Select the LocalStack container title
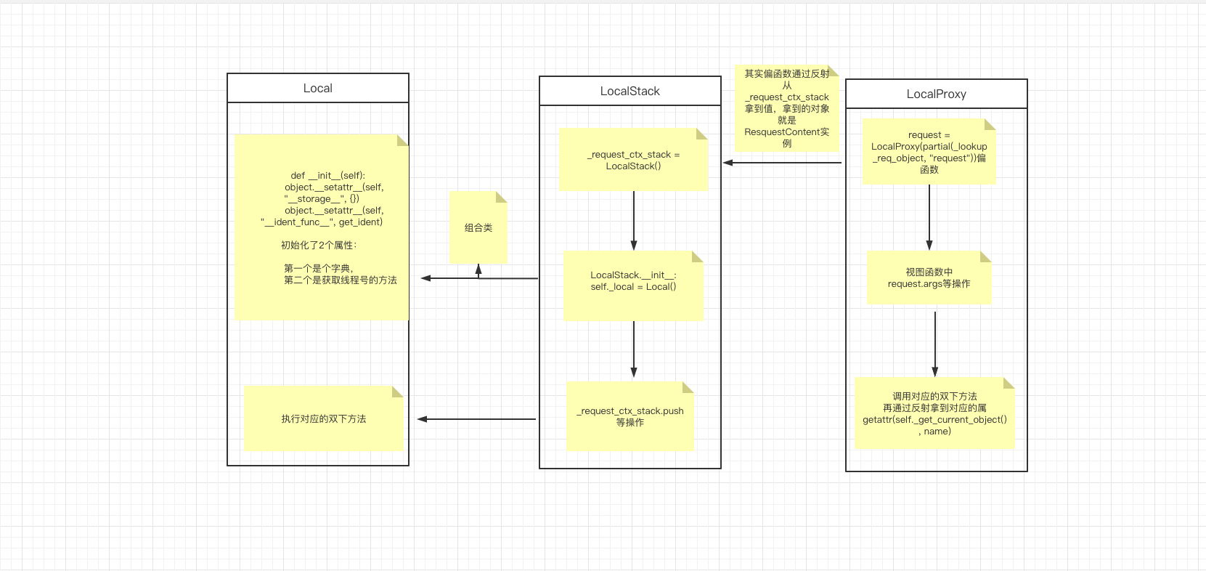 pos(630,91)
